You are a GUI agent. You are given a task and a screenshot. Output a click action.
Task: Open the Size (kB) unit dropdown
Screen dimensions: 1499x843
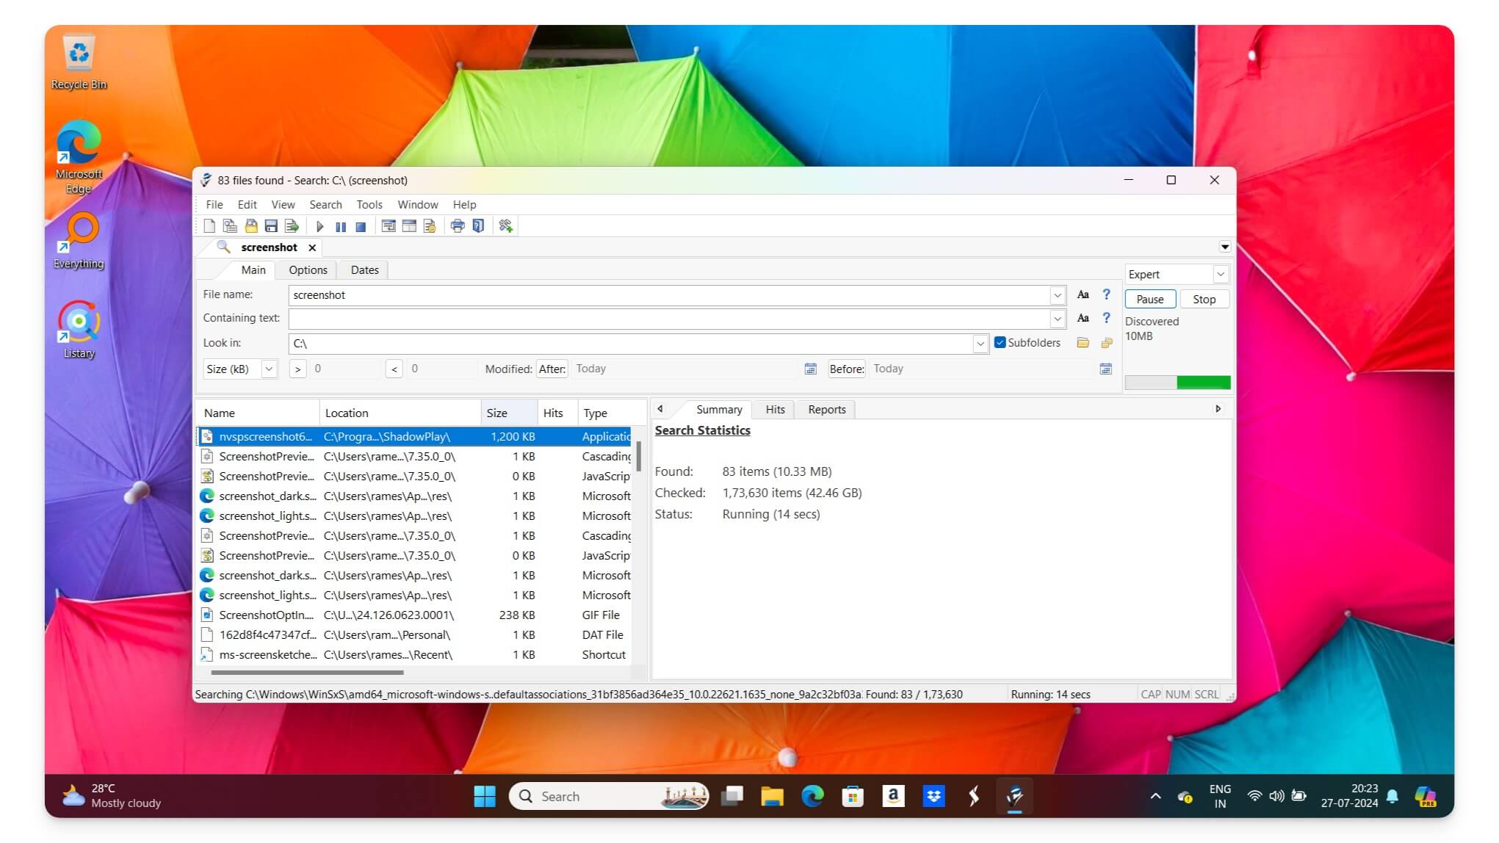coord(270,369)
